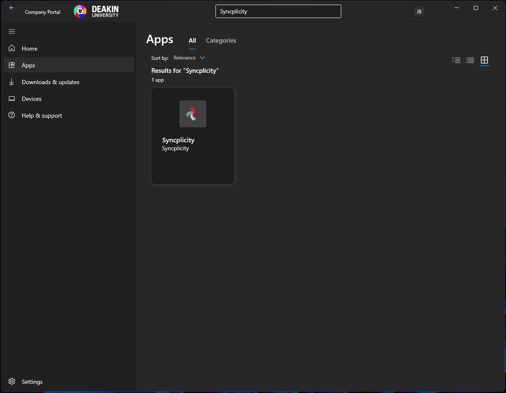Click the Syncplicity app icon
The height and width of the screenshot is (393, 506).
click(x=193, y=114)
